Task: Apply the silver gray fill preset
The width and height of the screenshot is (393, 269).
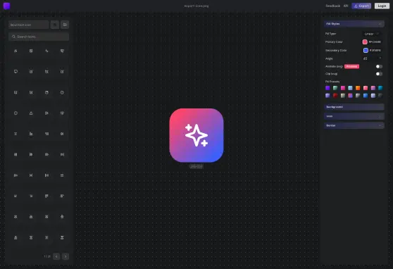Action: point(358,96)
